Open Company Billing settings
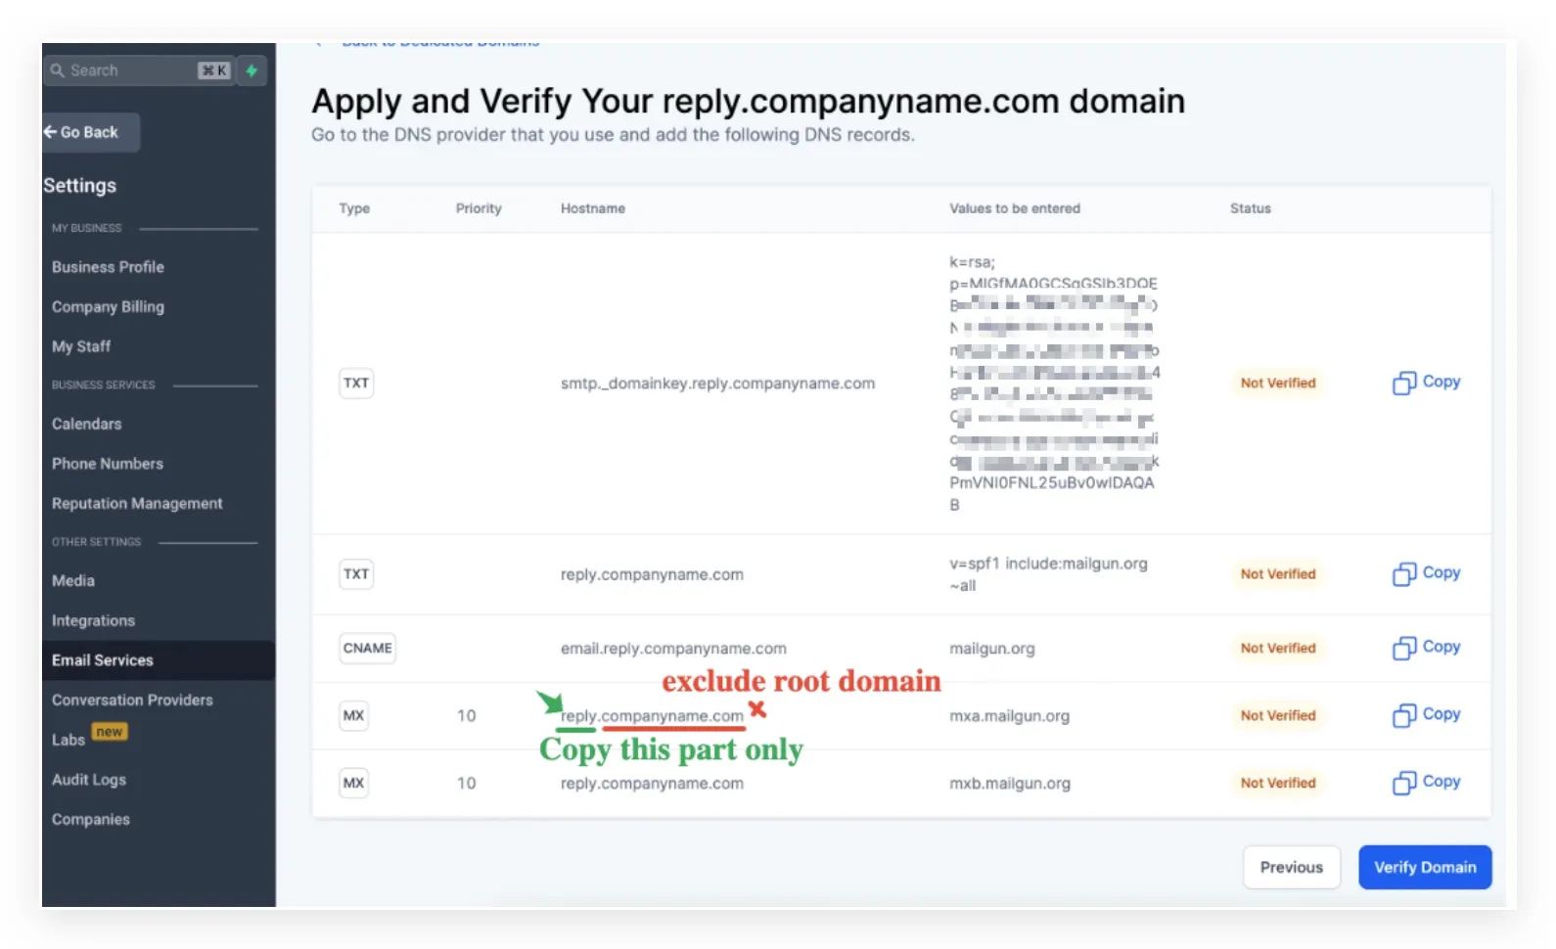The width and height of the screenshot is (1556, 949). (108, 307)
